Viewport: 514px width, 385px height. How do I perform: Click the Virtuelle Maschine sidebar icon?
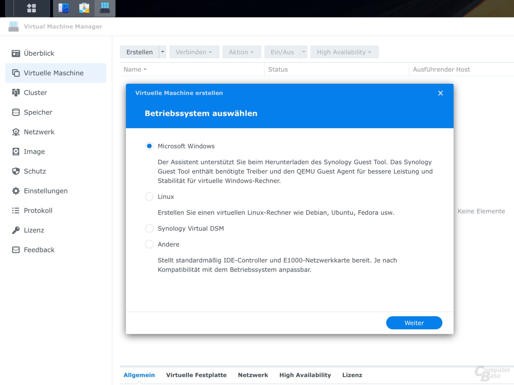pos(16,73)
